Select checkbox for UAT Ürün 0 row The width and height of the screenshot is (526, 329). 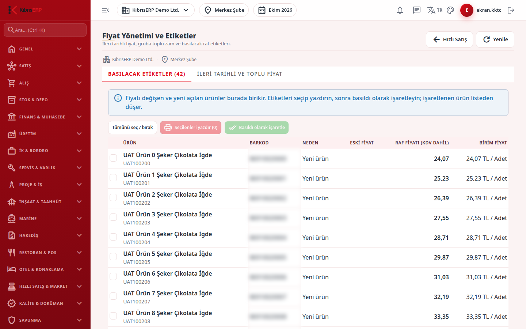pyautogui.click(x=113, y=158)
